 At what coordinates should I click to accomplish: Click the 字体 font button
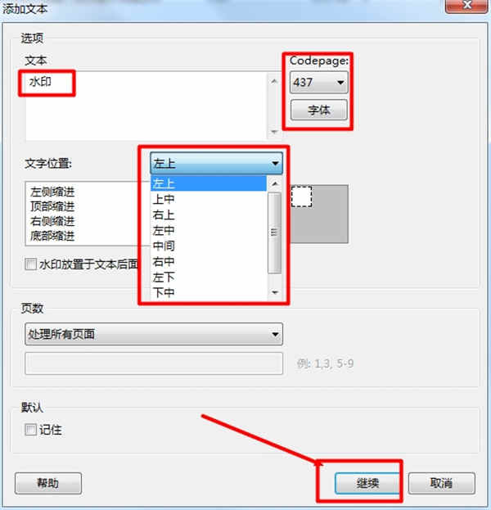click(x=318, y=110)
